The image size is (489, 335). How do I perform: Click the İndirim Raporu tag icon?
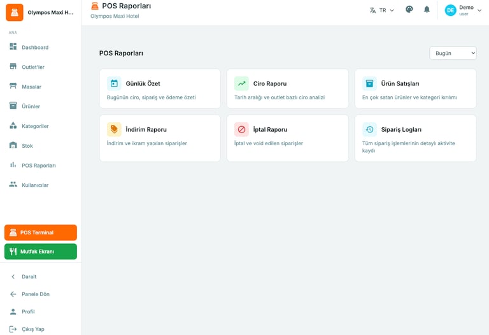pos(114,129)
